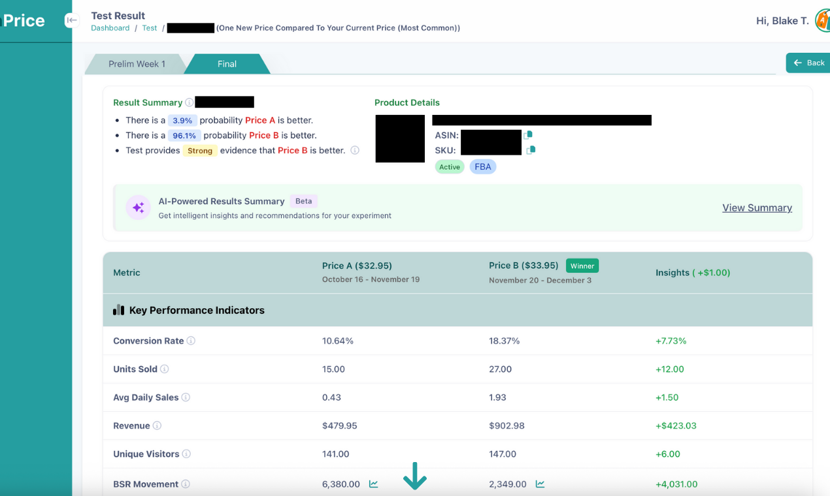The image size is (830, 496).
Task: Copy the SKU using its copy icon
Action: (531, 149)
